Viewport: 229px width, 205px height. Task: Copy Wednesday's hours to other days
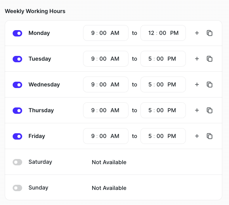pos(210,84)
